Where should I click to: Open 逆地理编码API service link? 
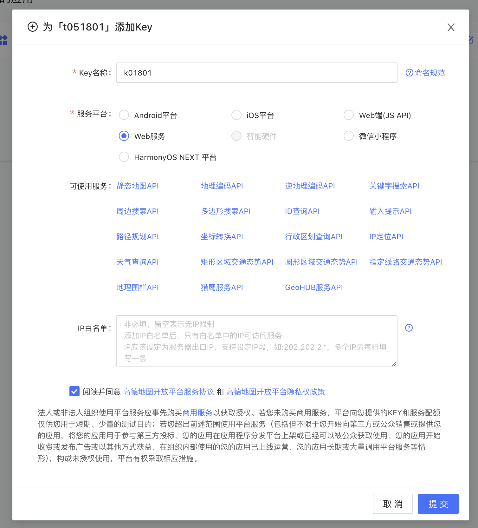pos(310,186)
